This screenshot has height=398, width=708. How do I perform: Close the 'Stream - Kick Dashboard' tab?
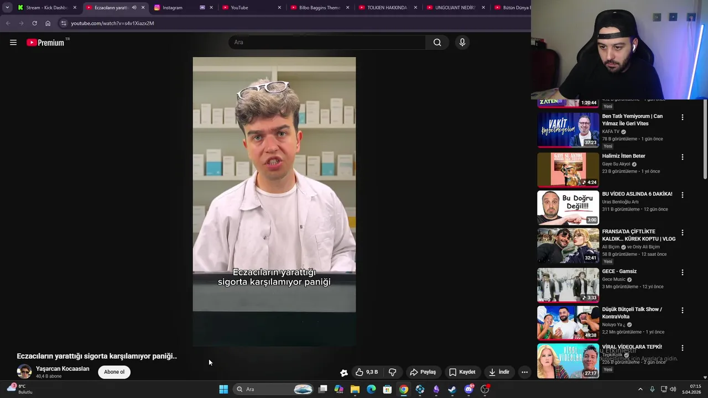click(x=75, y=8)
